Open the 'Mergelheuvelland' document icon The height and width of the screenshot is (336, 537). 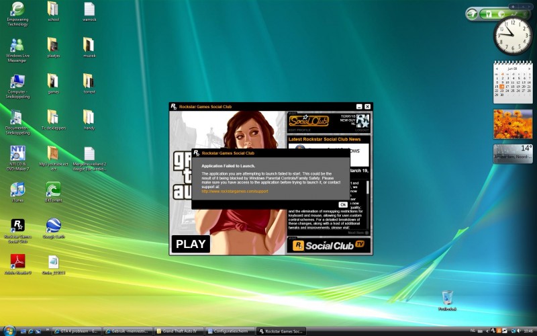(x=89, y=159)
